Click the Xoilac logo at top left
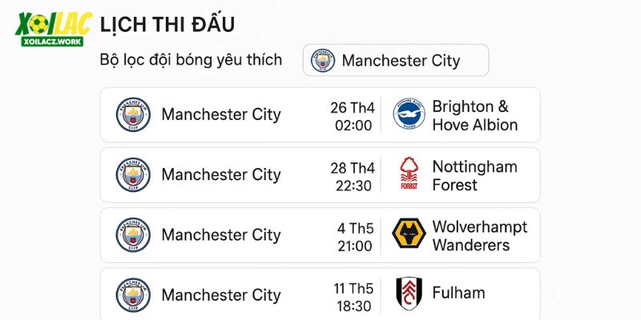Viewport: 641px width, 320px height. pyautogui.click(x=54, y=29)
